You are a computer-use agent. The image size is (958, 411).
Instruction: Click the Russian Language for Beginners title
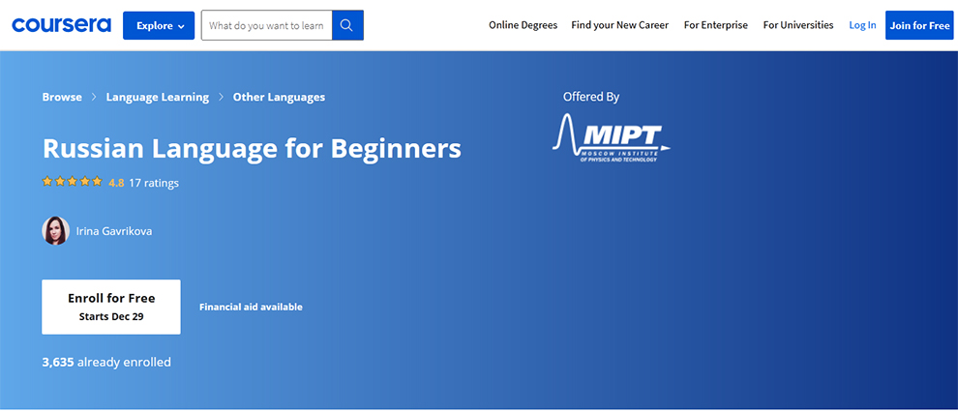pos(252,148)
